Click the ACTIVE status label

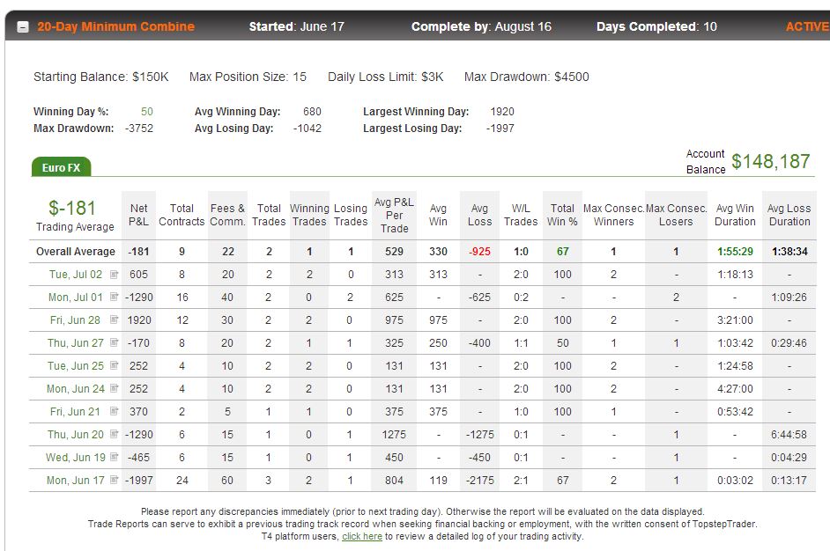click(x=807, y=26)
